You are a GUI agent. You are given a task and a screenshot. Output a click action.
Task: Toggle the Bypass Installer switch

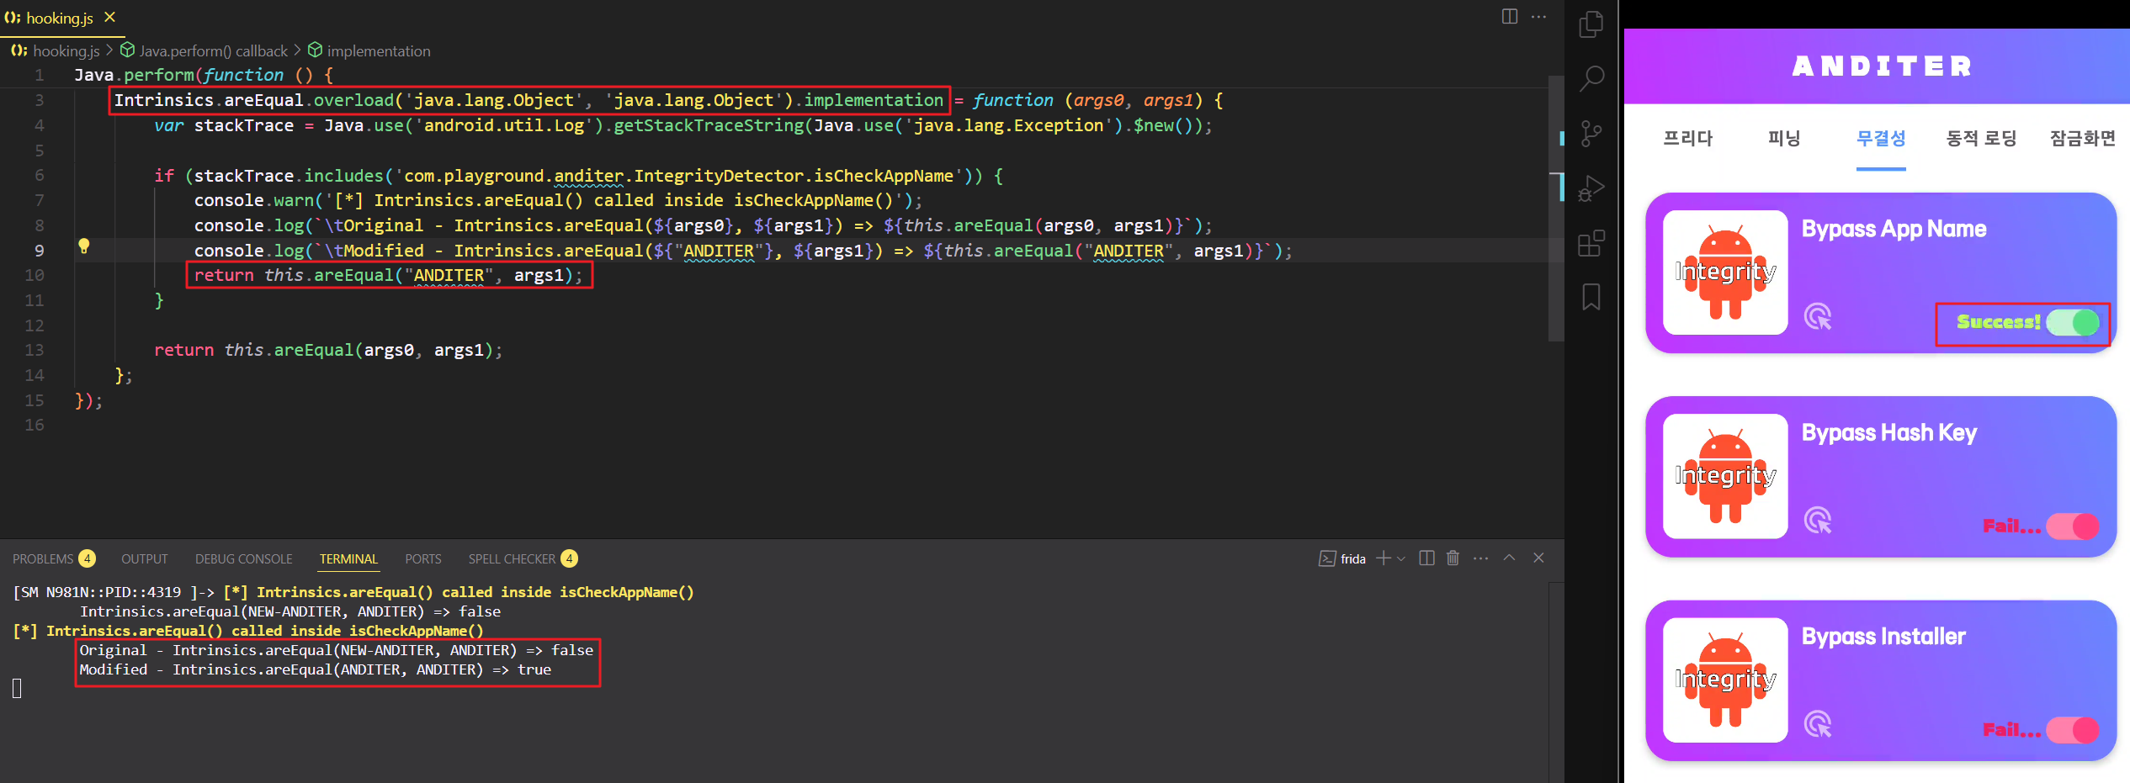(2073, 730)
